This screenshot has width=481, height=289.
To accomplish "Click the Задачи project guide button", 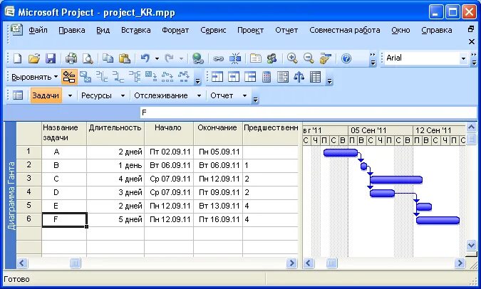I will pos(46,95).
